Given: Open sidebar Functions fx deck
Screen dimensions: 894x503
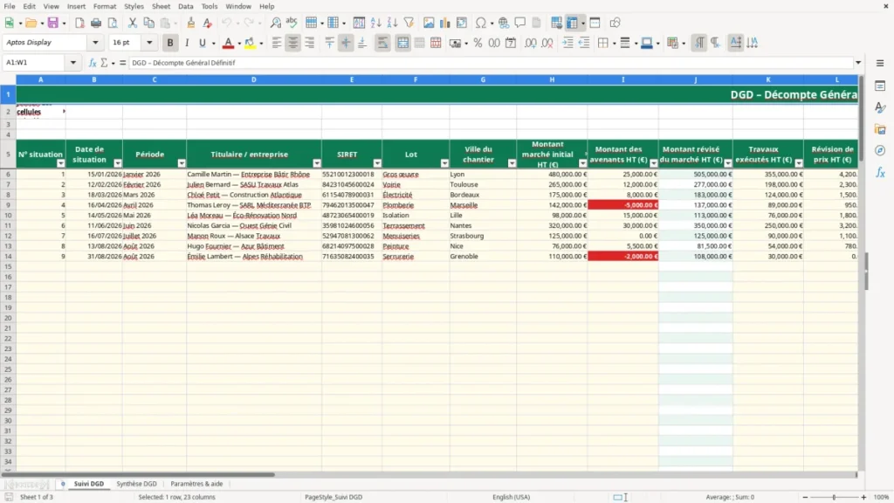Looking at the screenshot, I should [880, 172].
